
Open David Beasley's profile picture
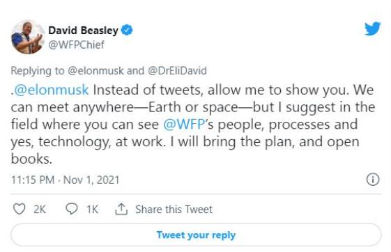tap(28, 37)
